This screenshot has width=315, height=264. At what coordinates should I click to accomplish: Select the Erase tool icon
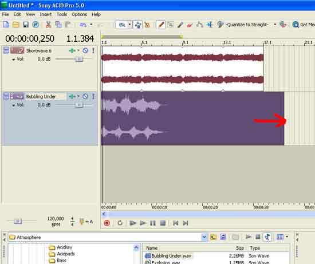pos(190,25)
